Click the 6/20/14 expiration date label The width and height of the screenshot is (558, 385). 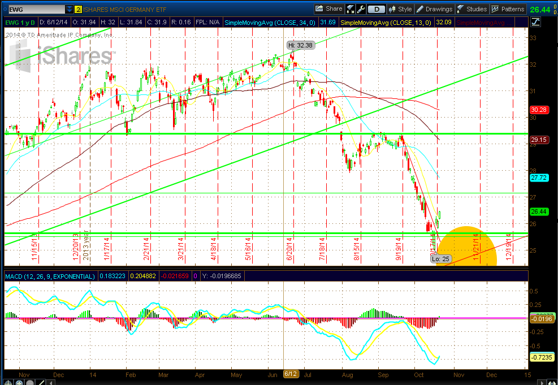289,249
